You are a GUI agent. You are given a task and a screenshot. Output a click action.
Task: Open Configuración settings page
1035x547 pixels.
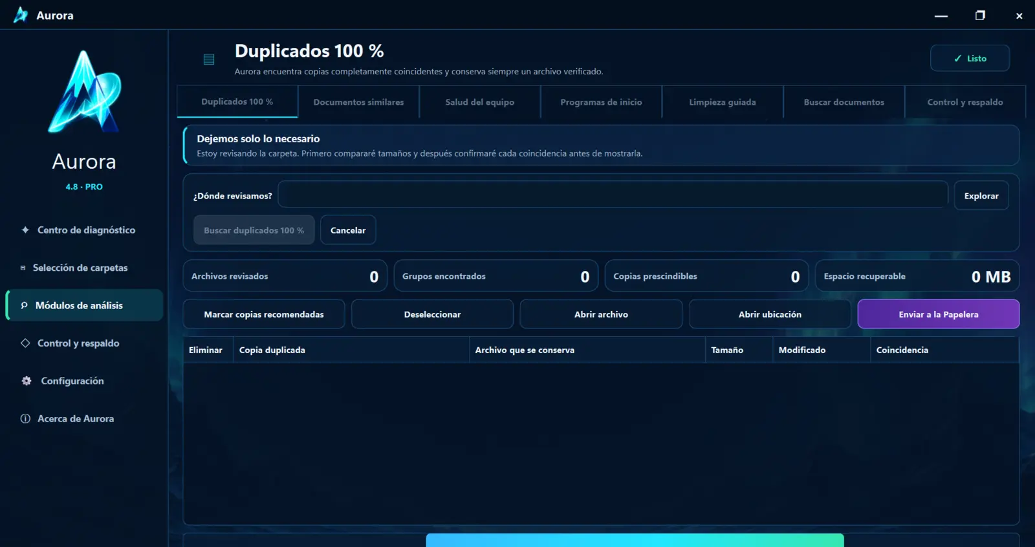(84, 381)
